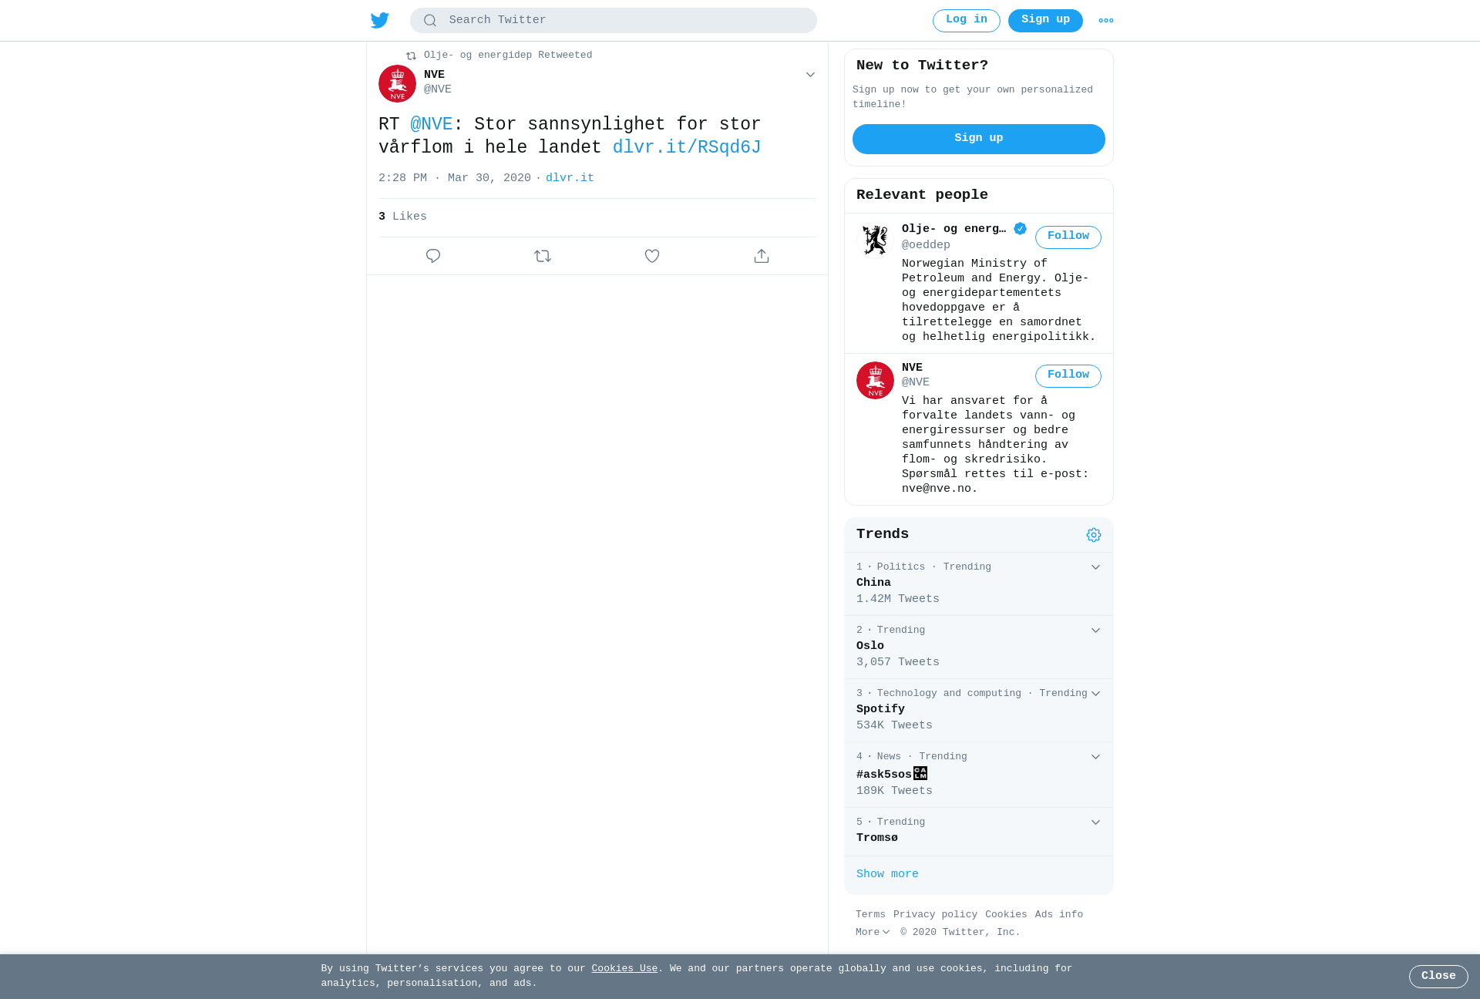Retweet the NVE tweet
The image size is (1480, 999).
coord(543,256)
